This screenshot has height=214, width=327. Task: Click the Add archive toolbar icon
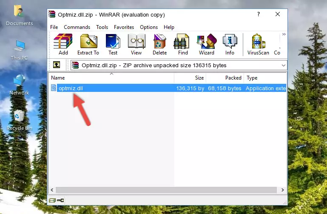coord(63,44)
